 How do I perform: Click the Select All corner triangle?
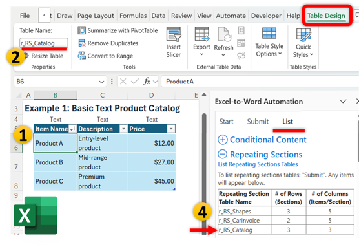click(19, 95)
